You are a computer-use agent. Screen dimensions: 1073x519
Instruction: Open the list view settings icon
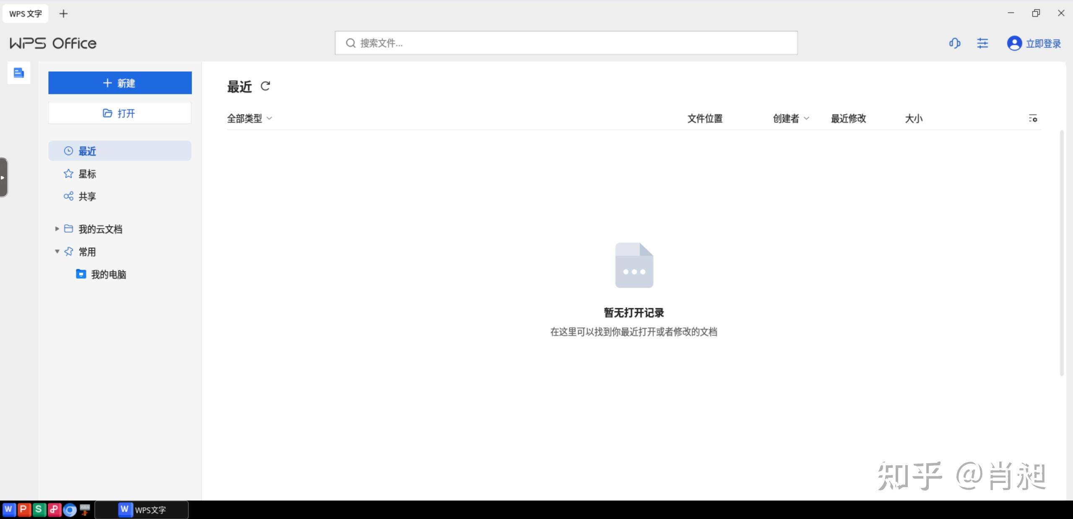1033,119
